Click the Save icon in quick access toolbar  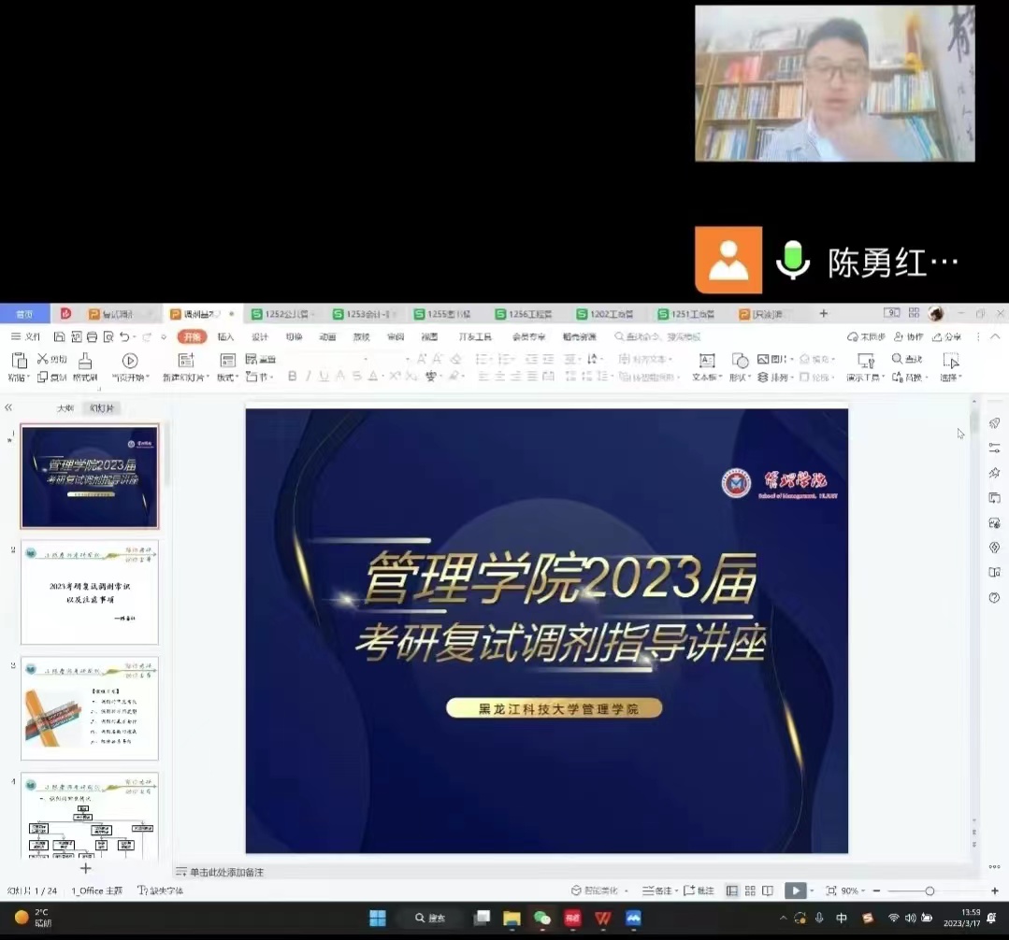click(x=60, y=336)
